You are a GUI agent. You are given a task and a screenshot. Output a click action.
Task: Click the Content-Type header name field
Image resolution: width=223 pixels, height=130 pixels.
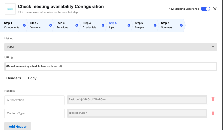(x=34, y=113)
